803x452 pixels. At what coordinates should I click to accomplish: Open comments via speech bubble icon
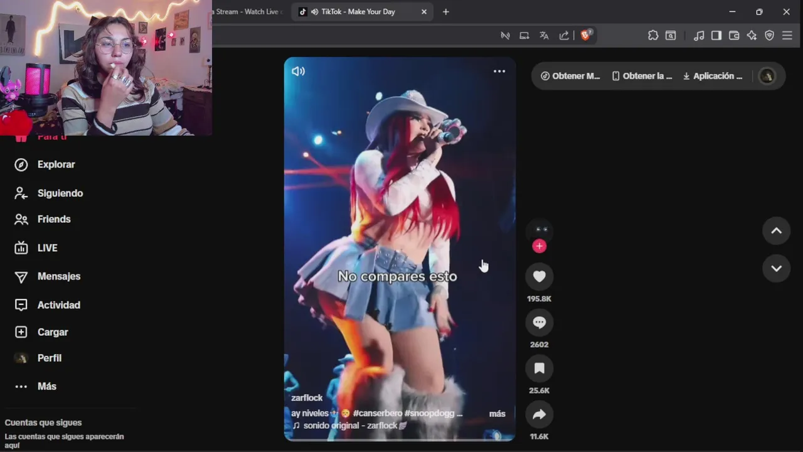[539, 323]
